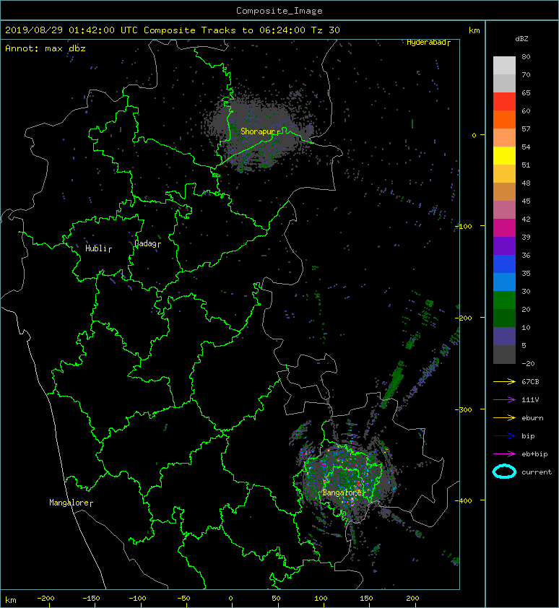Click the -20 dBZ scale value
The width and height of the screenshot is (559, 608).
click(x=528, y=364)
